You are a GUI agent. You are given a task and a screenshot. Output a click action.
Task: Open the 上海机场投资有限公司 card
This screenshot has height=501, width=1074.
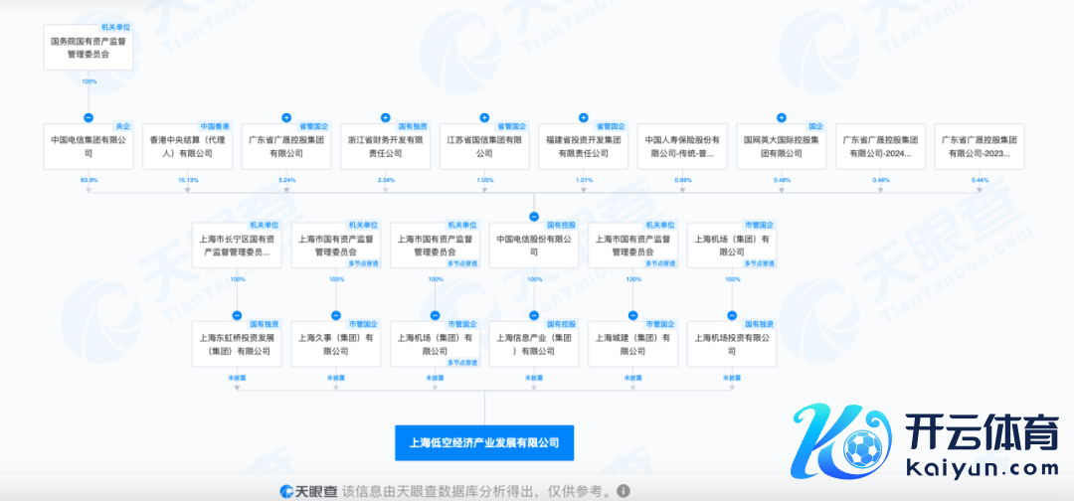pyautogui.click(x=732, y=344)
